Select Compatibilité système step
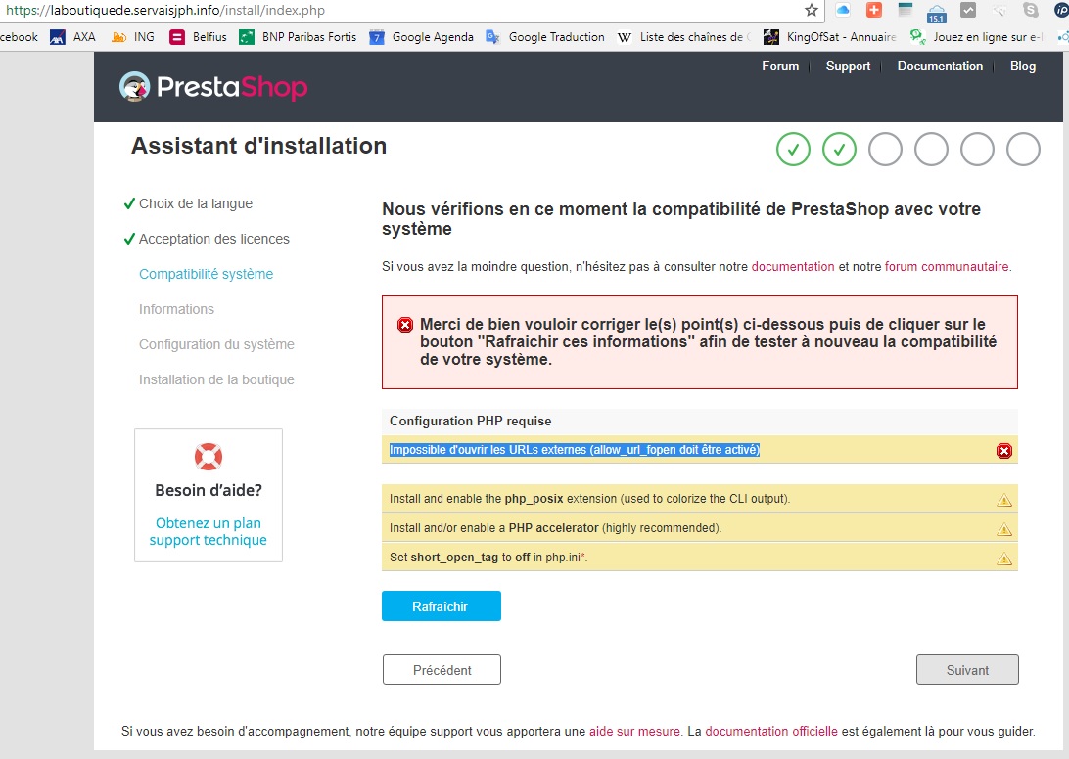This screenshot has width=1069, height=759. pos(206,274)
